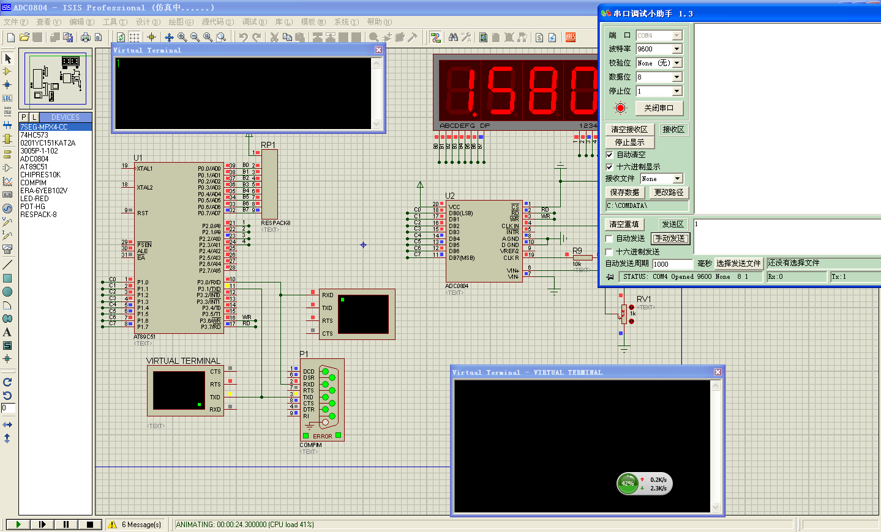This screenshot has width=881, height=532.
Task: Click the 关闭串口 button
Action: [x=659, y=108]
